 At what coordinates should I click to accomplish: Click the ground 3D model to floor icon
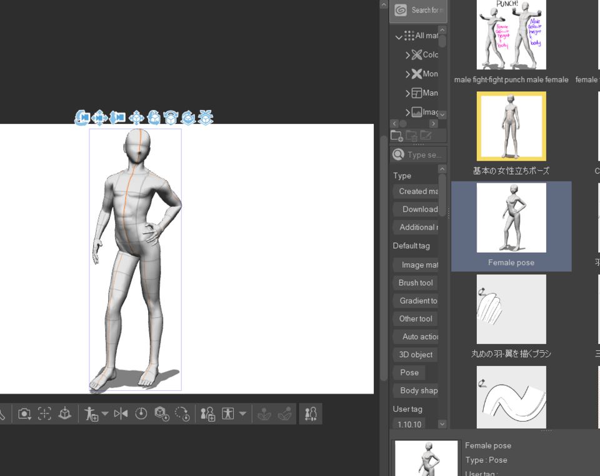point(64,413)
